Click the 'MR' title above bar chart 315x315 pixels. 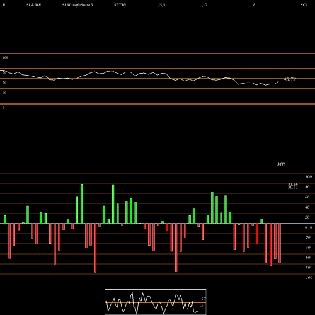[x=281, y=164]
